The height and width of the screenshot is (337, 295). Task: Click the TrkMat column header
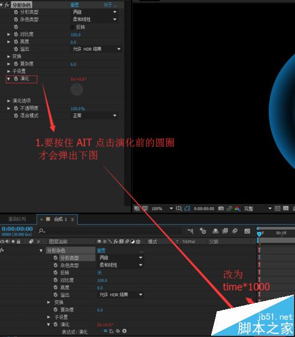pyautogui.click(x=188, y=242)
